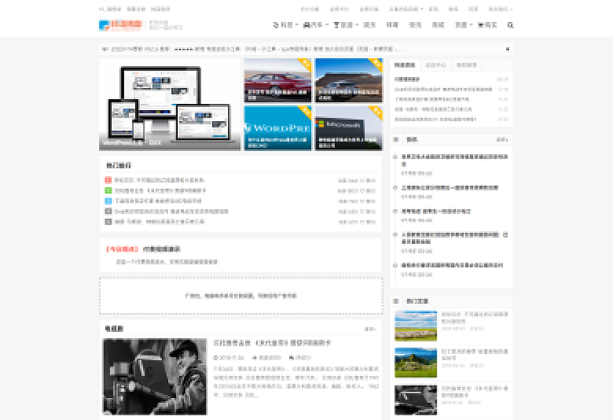
Task: Select the first tab in sidebar widget
Action: [x=405, y=65]
